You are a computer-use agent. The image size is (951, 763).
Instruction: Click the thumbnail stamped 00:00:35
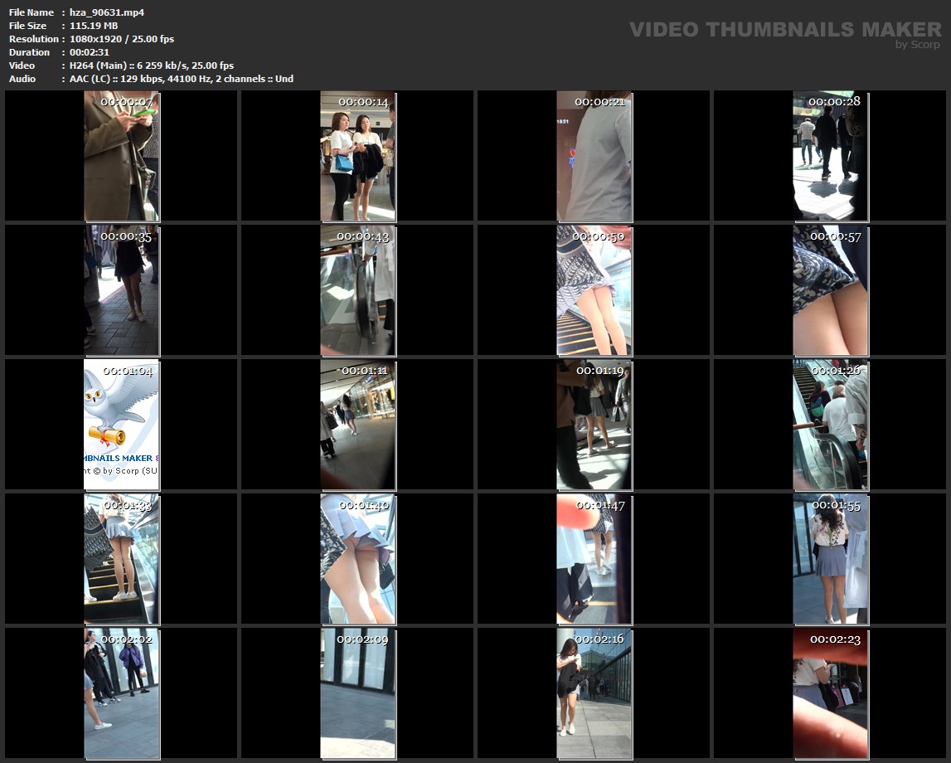[x=121, y=290]
